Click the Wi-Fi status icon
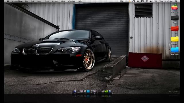Image resolution: width=184 pixels, height=103 pixels. pos(147,1)
